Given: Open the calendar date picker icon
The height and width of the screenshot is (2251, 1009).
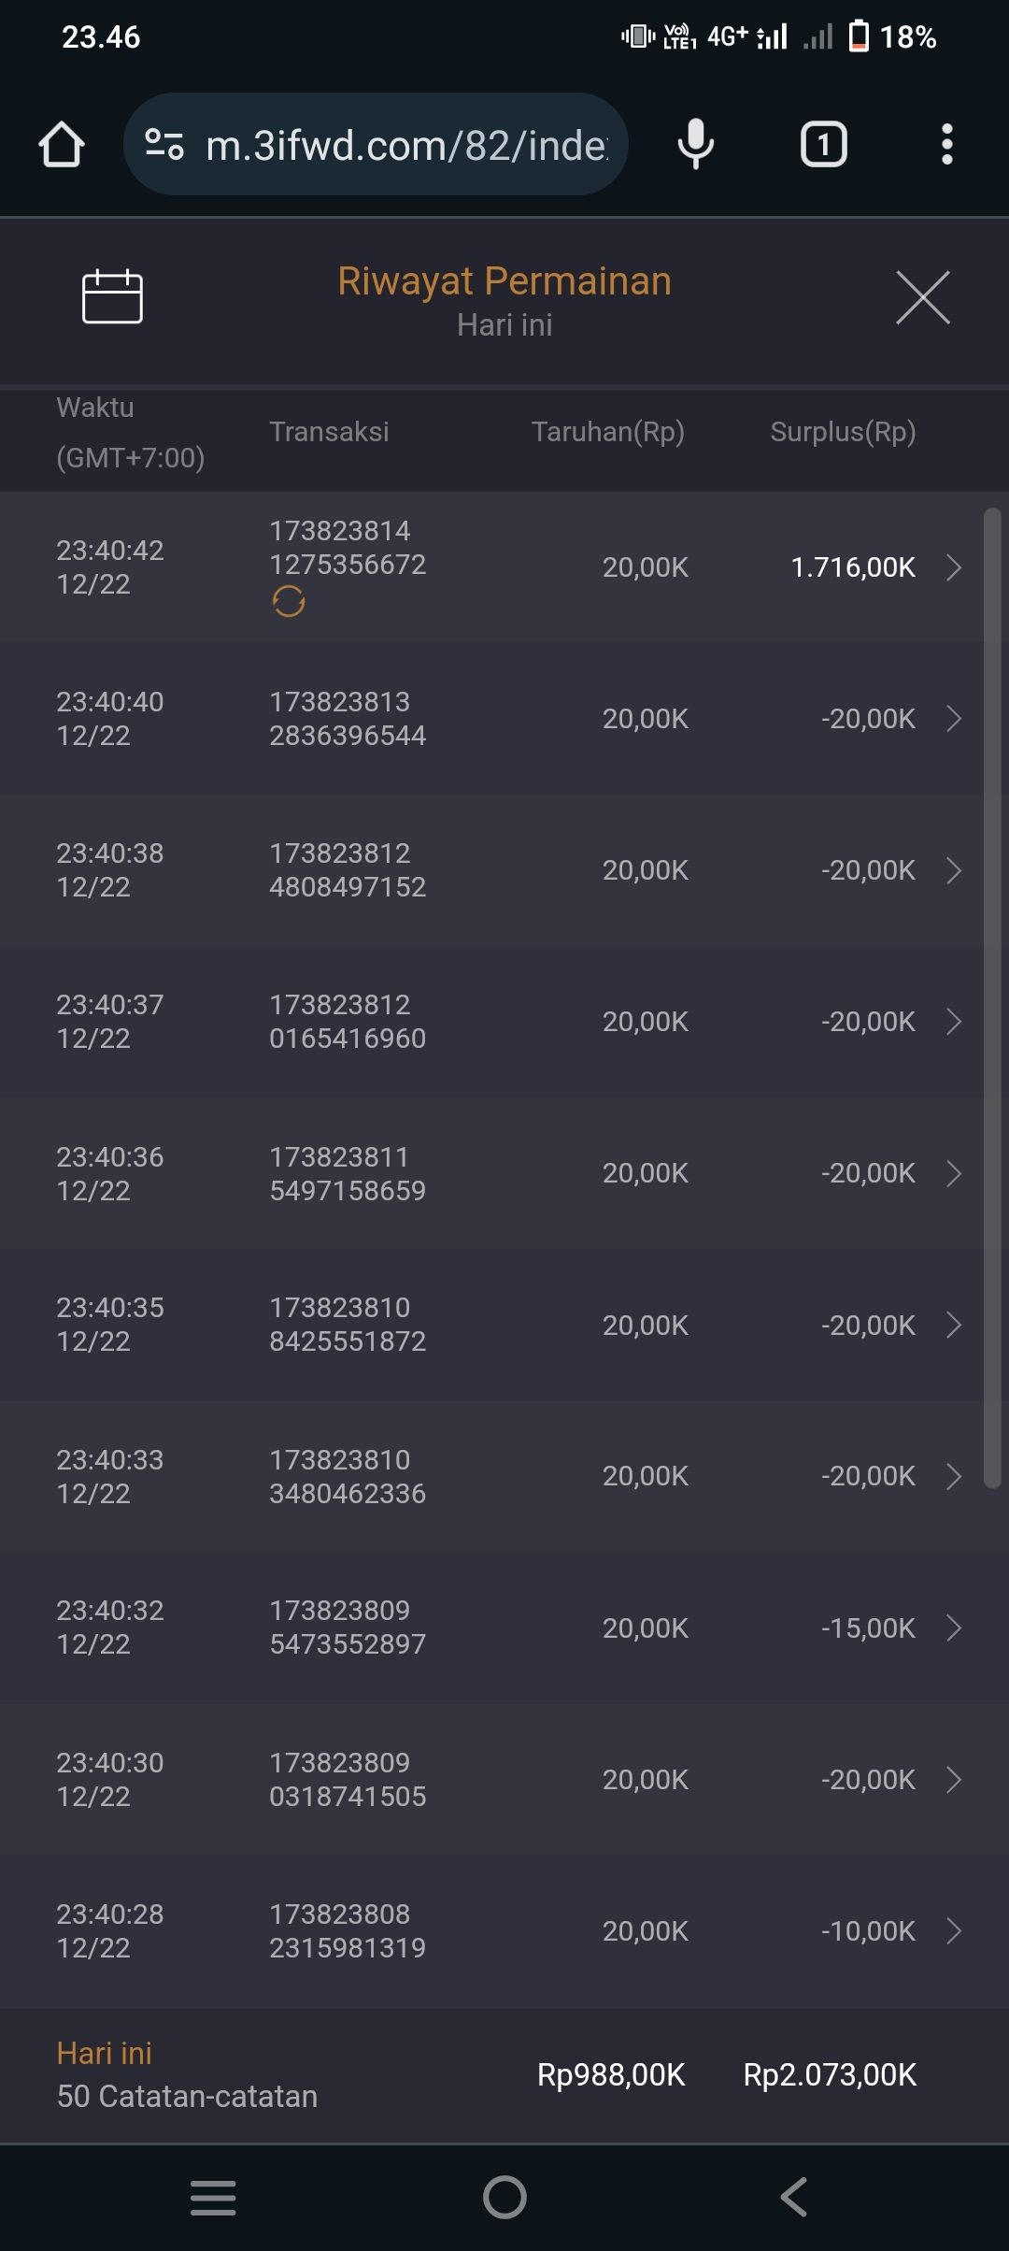Looking at the screenshot, I should (112, 297).
